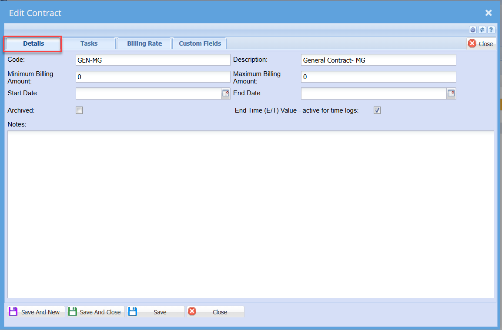Focus the Maximum Billing Amount field
502x330 pixels.
(x=378, y=77)
